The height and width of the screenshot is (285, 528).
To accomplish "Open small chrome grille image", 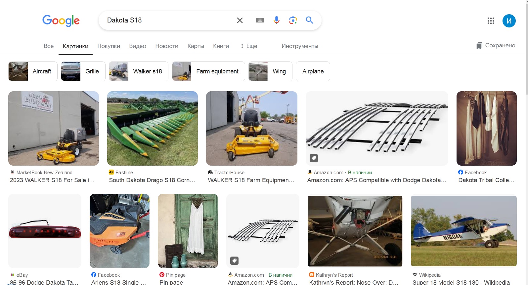I will pos(263,231).
